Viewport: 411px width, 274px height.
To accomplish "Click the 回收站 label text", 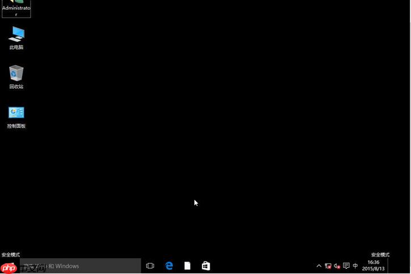I will pos(16,87).
